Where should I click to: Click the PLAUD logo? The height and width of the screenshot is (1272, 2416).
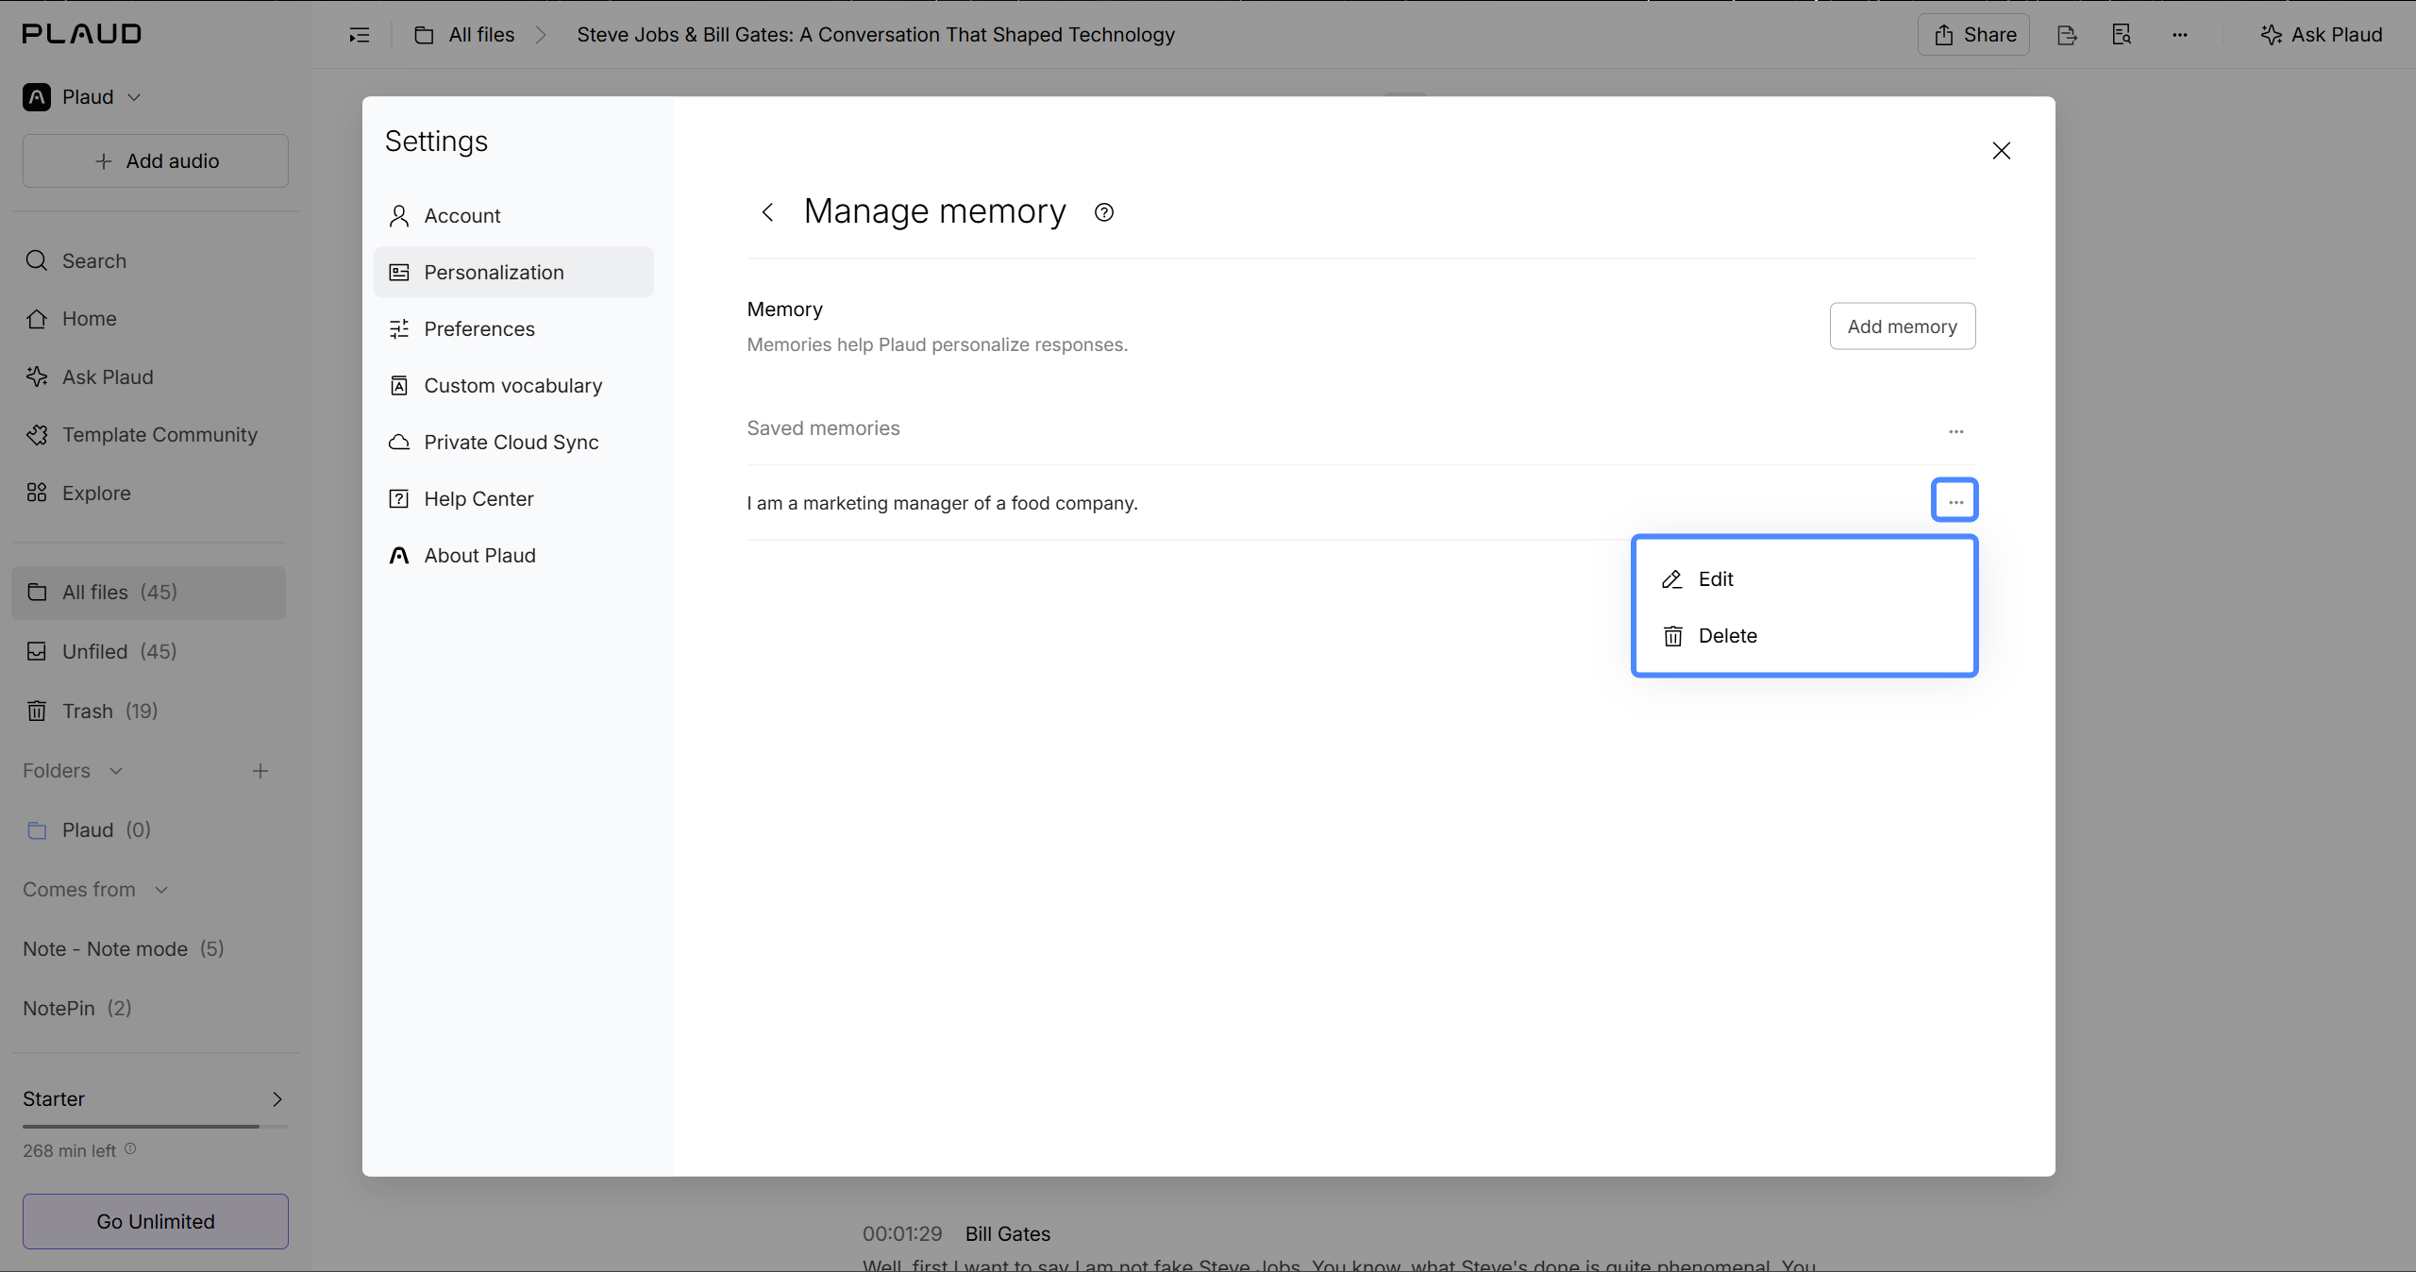coord(82,34)
